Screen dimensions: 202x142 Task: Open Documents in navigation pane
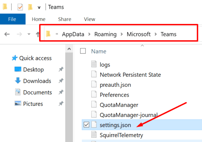(x=37, y=93)
